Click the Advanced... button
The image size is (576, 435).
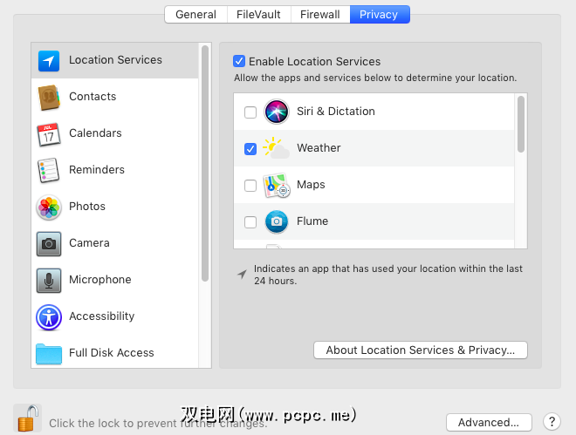489,422
